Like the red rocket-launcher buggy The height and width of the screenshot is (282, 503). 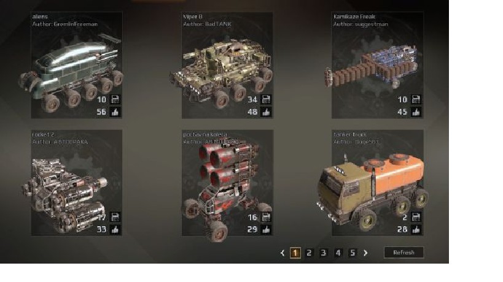click(x=265, y=229)
